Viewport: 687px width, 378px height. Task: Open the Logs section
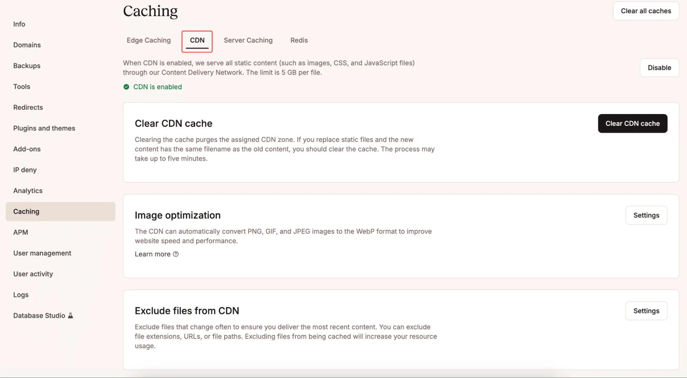21,294
